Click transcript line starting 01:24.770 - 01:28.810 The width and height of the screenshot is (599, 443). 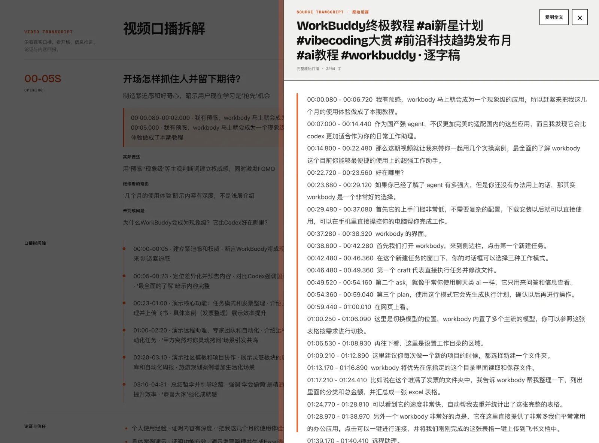coord(437,404)
